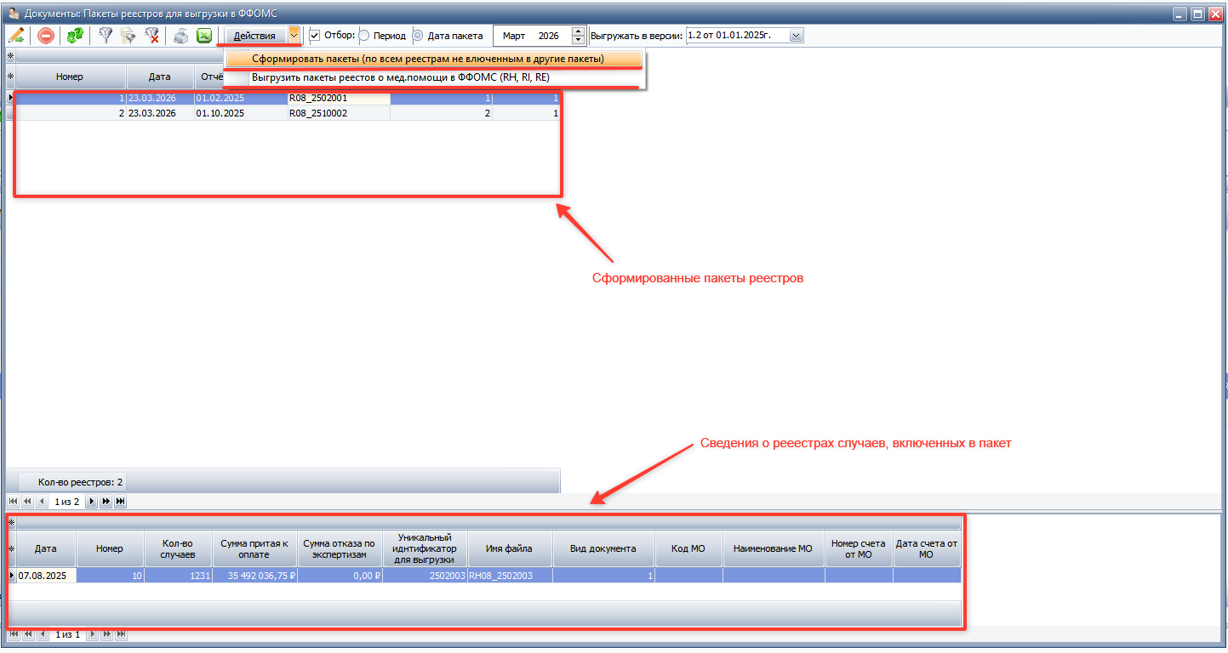The image size is (1228, 653).
Task: Click the printer icon
Action: [181, 36]
